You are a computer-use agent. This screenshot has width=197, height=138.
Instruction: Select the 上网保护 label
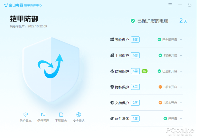(122, 55)
